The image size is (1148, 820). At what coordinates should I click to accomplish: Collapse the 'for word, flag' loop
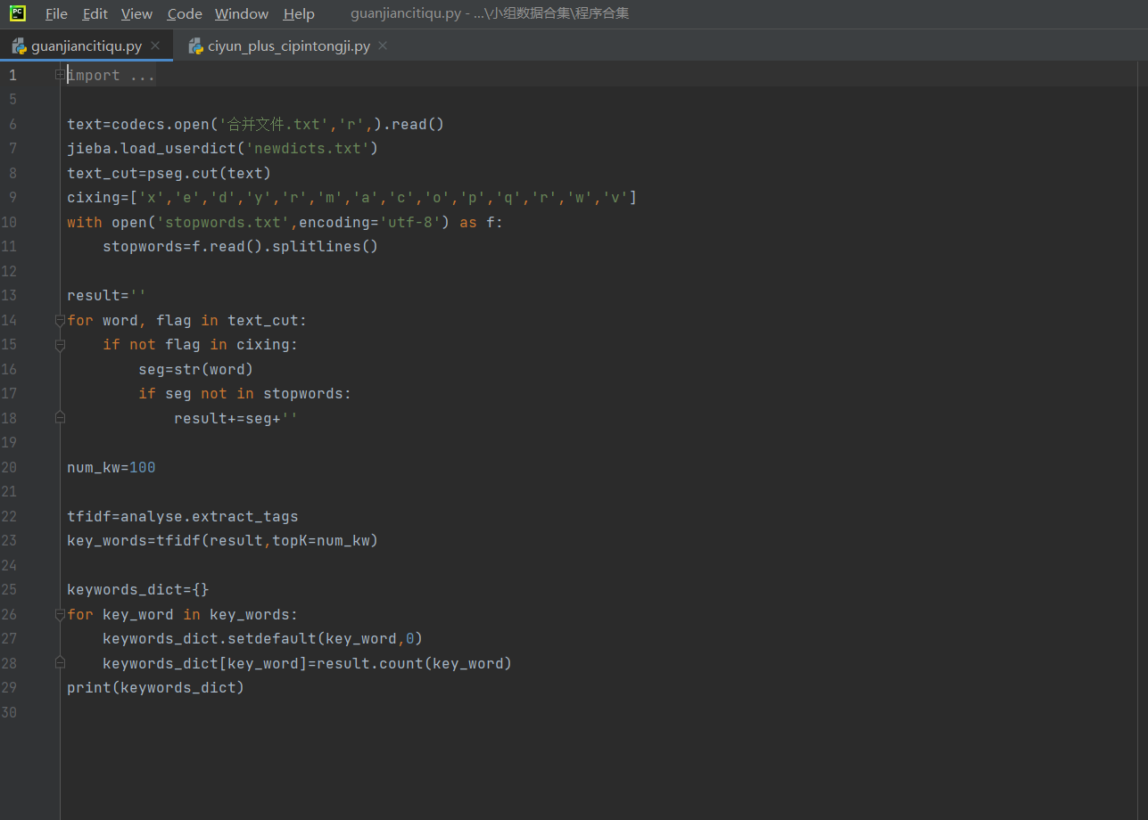coord(60,320)
